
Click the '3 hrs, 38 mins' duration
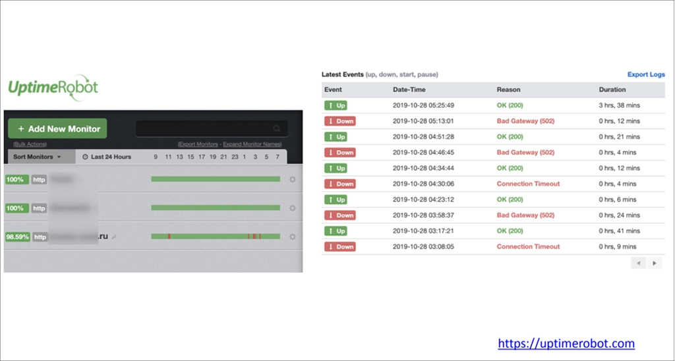620,105
